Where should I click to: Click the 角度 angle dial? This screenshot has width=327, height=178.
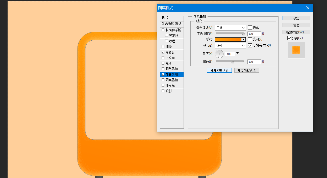(x=219, y=54)
